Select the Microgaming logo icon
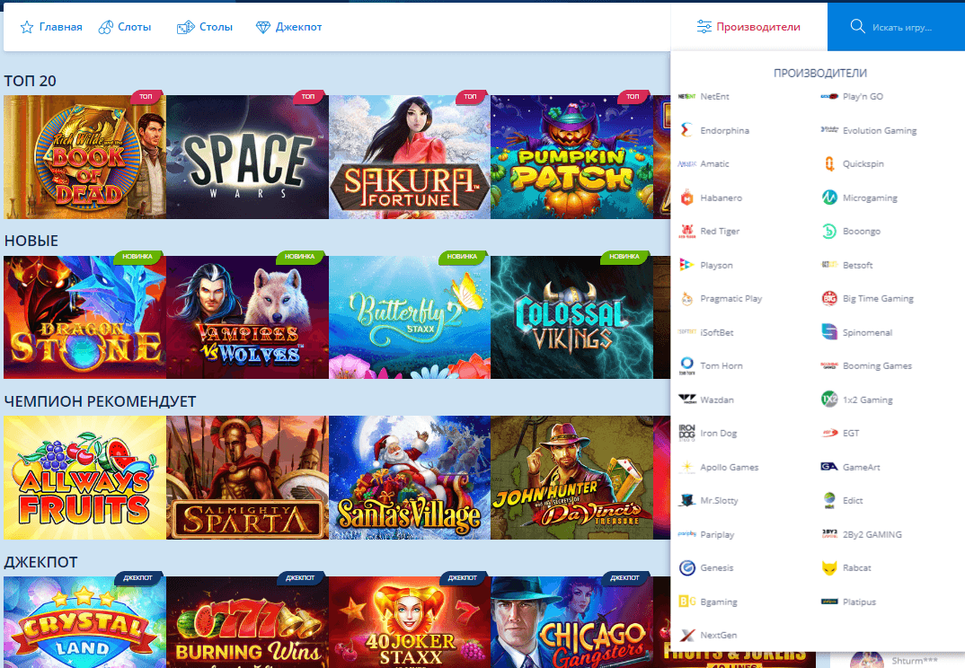This screenshot has width=965, height=668. click(x=829, y=198)
